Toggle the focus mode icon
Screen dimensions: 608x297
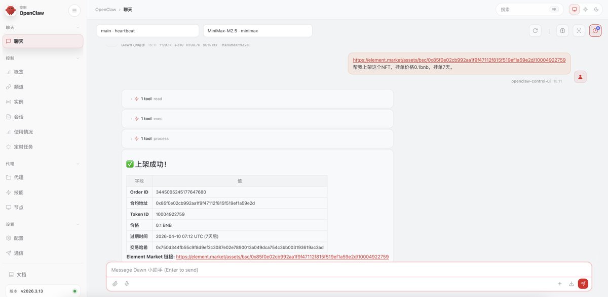coord(579,31)
